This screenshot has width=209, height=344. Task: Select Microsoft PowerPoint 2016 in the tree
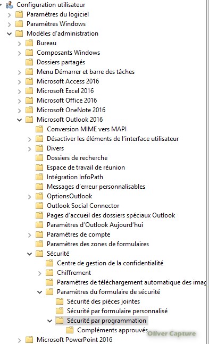[74, 340]
